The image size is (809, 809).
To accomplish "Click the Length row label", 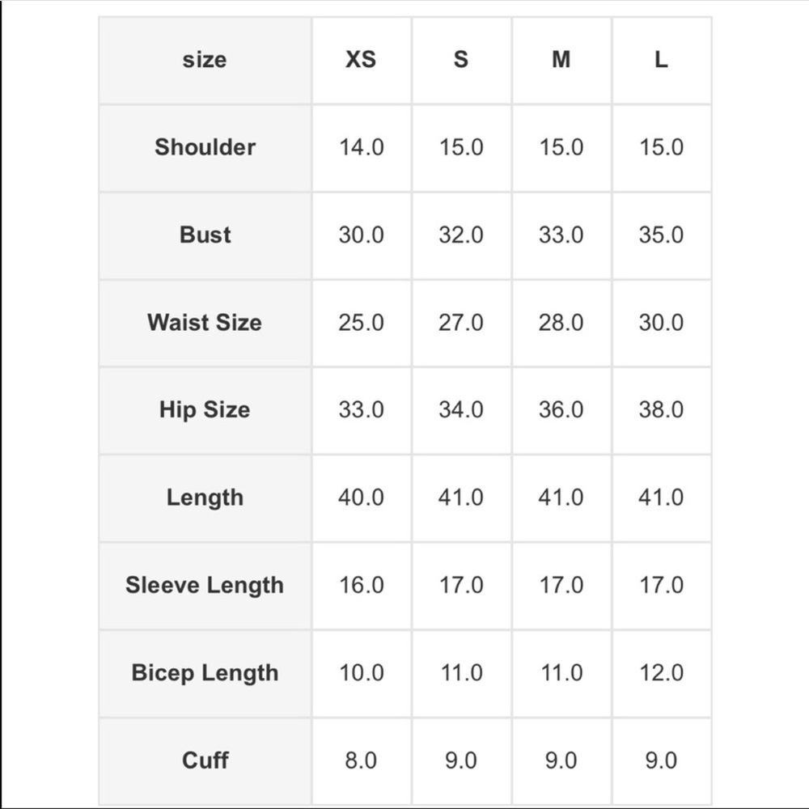I will click(x=205, y=498).
